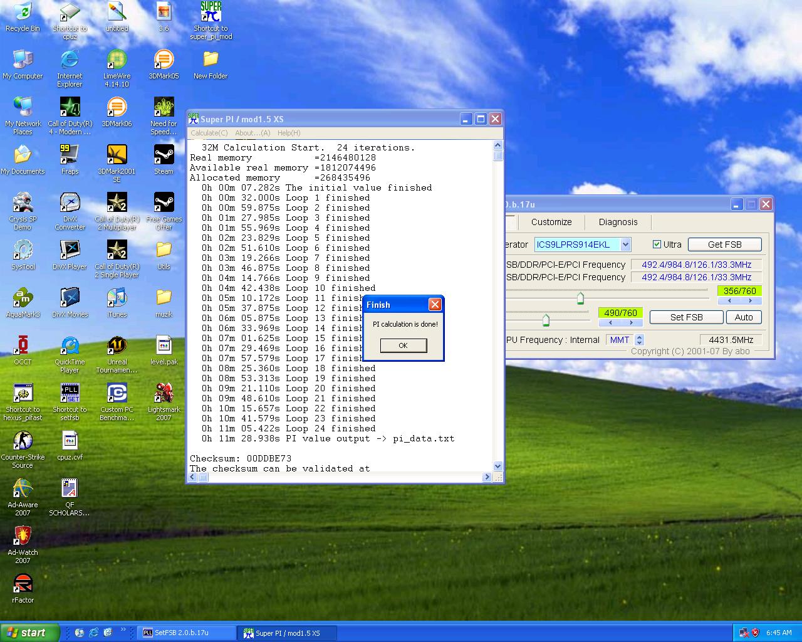Screen dimensions: 802x642
Task: Toggle the Ultra checkbox in SetFSB
Action: pos(657,245)
